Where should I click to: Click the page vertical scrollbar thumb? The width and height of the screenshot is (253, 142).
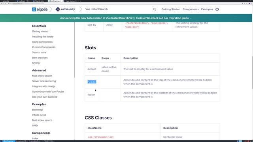pyautogui.click(x=252, y=72)
